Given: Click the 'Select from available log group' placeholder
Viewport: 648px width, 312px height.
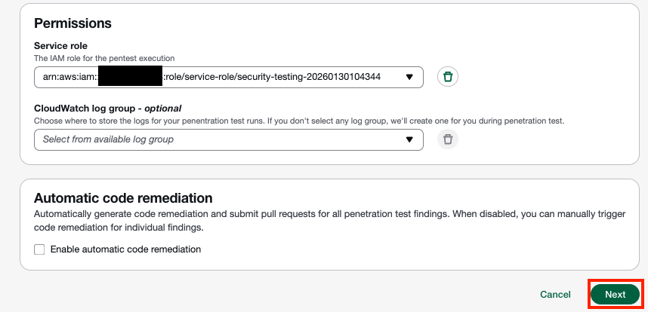Looking at the screenshot, I should tap(108, 139).
